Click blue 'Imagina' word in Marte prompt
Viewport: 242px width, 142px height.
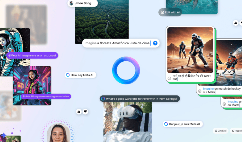click(x=233, y=102)
